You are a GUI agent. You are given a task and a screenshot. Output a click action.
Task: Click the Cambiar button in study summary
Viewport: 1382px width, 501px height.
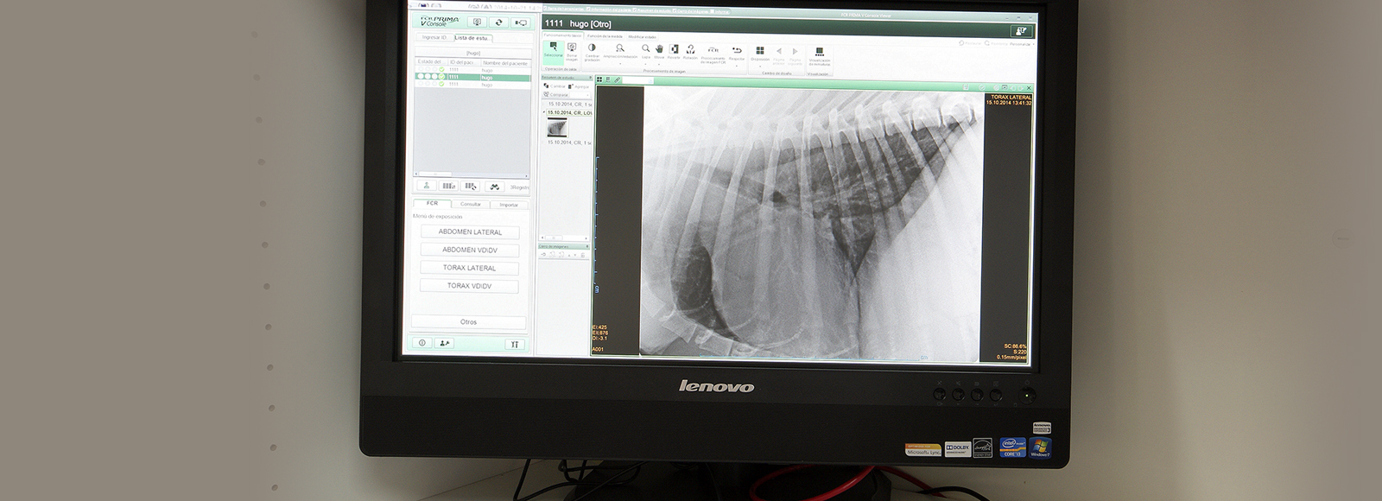[556, 86]
